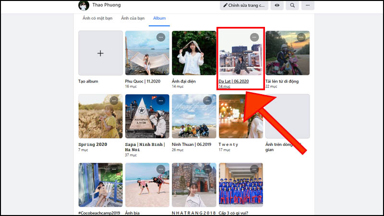Screen dimensions: 384x216
Task: Open Sapa | Ninh Binh | Ha Noi title
Action: coord(145,147)
